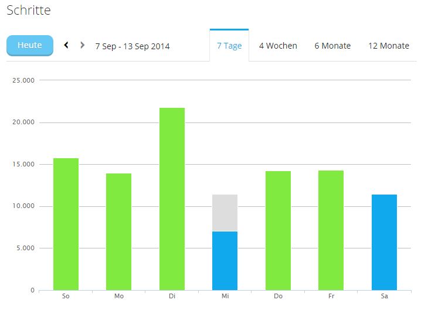The width and height of the screenshot is (428, 310).
Task: Select the tallest green bar for Di
Action: click(172, 199)
